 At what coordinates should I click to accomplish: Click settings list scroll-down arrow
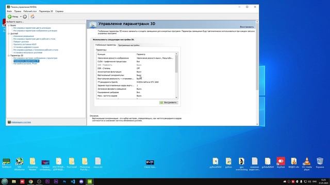(176, 98)
